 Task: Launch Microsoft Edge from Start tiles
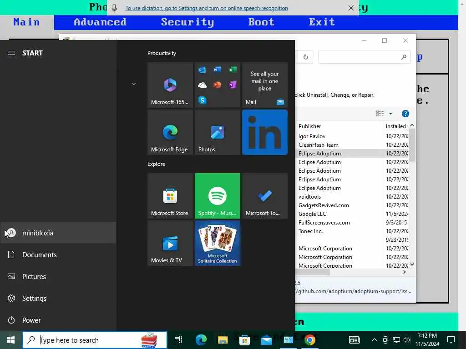pos(170,132)
